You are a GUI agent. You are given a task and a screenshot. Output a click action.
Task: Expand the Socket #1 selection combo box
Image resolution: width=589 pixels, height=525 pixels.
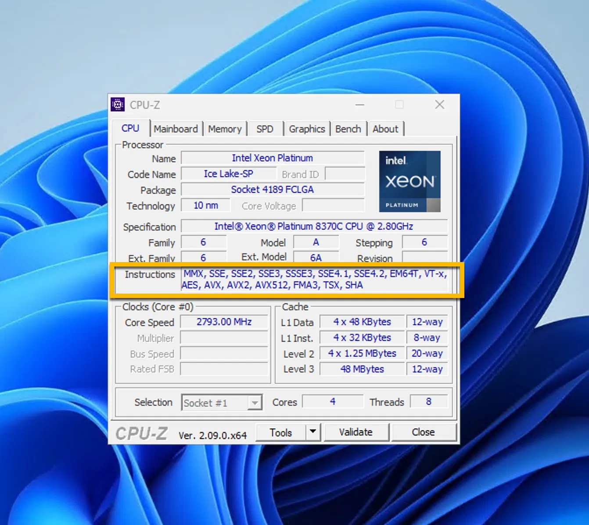[x=255, y=402]
